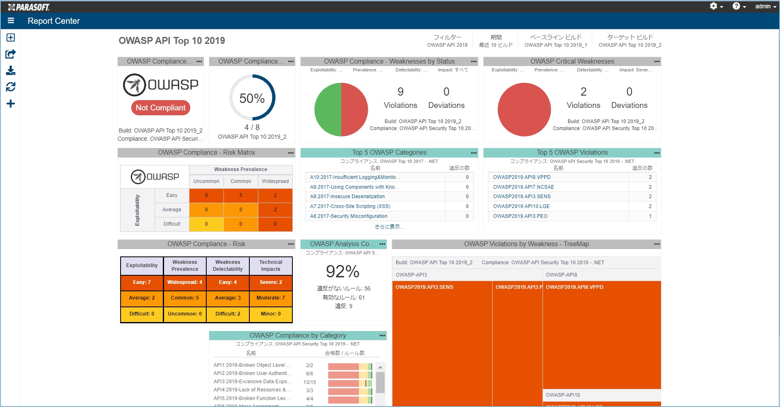780x407 pixels.
Task: Open the settings gear menu
Action: 716,6
